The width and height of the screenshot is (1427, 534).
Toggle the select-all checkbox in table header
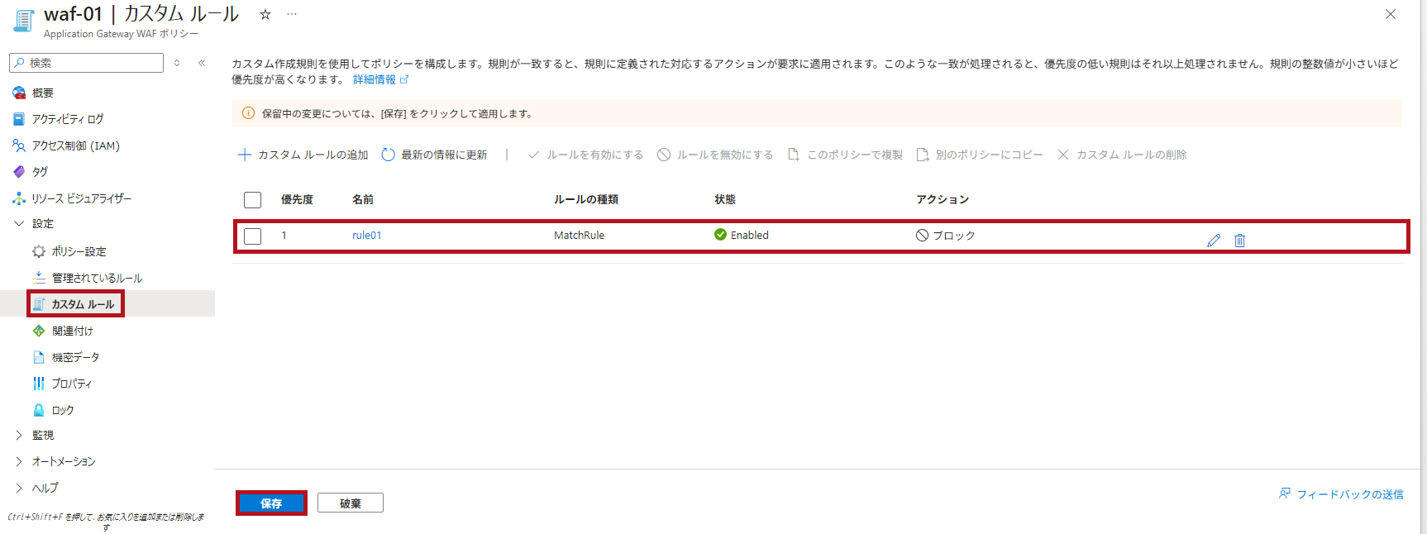[253, 200]
